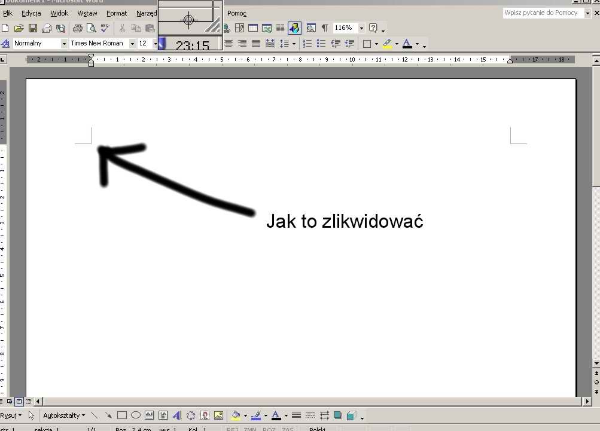Toggle center text alignment
Viewport: 600px width, 431px height.
click(229, 44)
